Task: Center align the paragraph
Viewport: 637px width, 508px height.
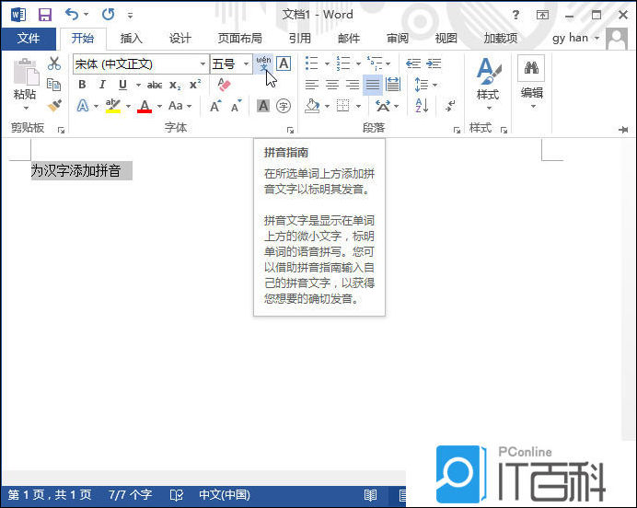Action: click(332, 85)
